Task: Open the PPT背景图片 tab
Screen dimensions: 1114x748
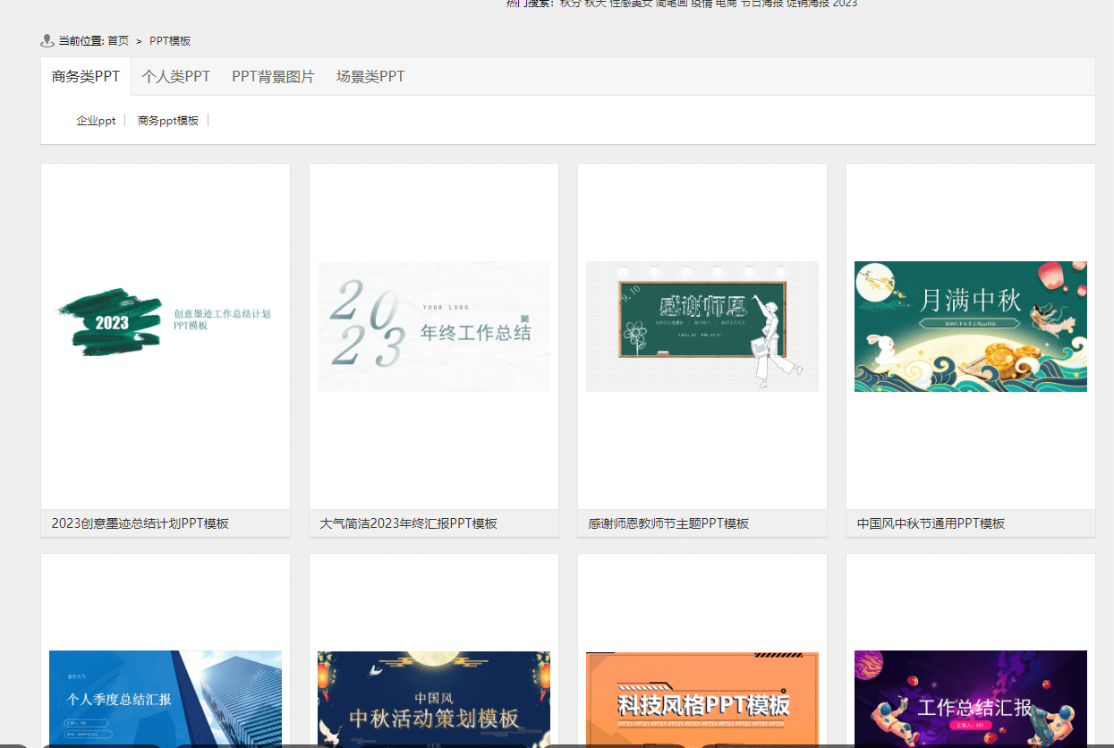Action: coord(273,77)
